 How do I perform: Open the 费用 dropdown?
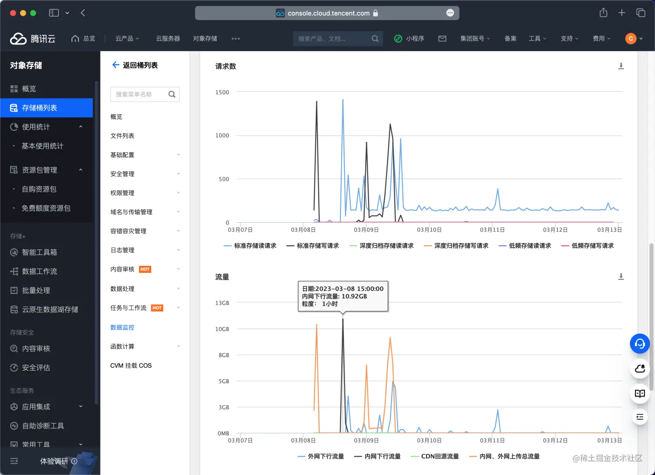pyautogui.click(x=602, y=38)
